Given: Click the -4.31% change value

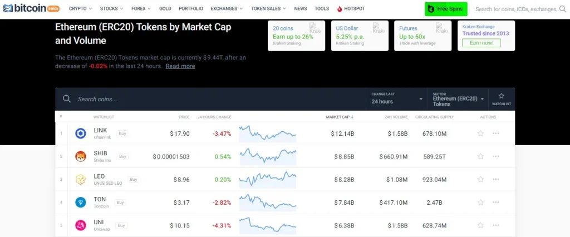Looking at the screenshot, I should (222, 225).
